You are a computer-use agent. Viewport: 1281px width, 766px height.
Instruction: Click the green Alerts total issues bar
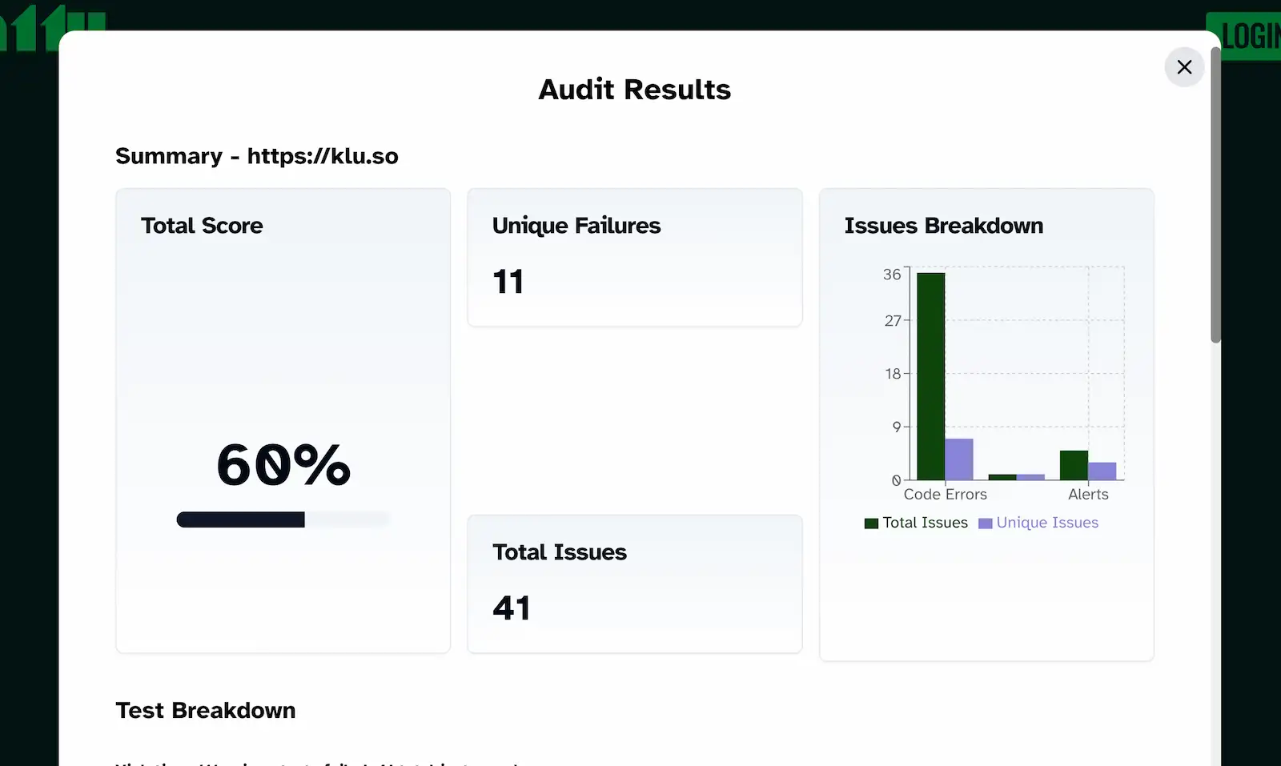tap(1074, 465)
